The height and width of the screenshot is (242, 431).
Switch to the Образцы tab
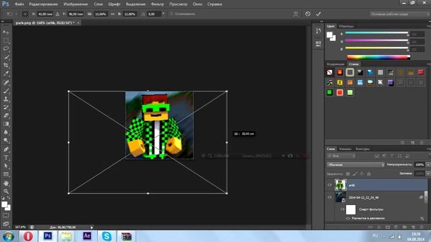pyautogui.click(x=346, y=26)
